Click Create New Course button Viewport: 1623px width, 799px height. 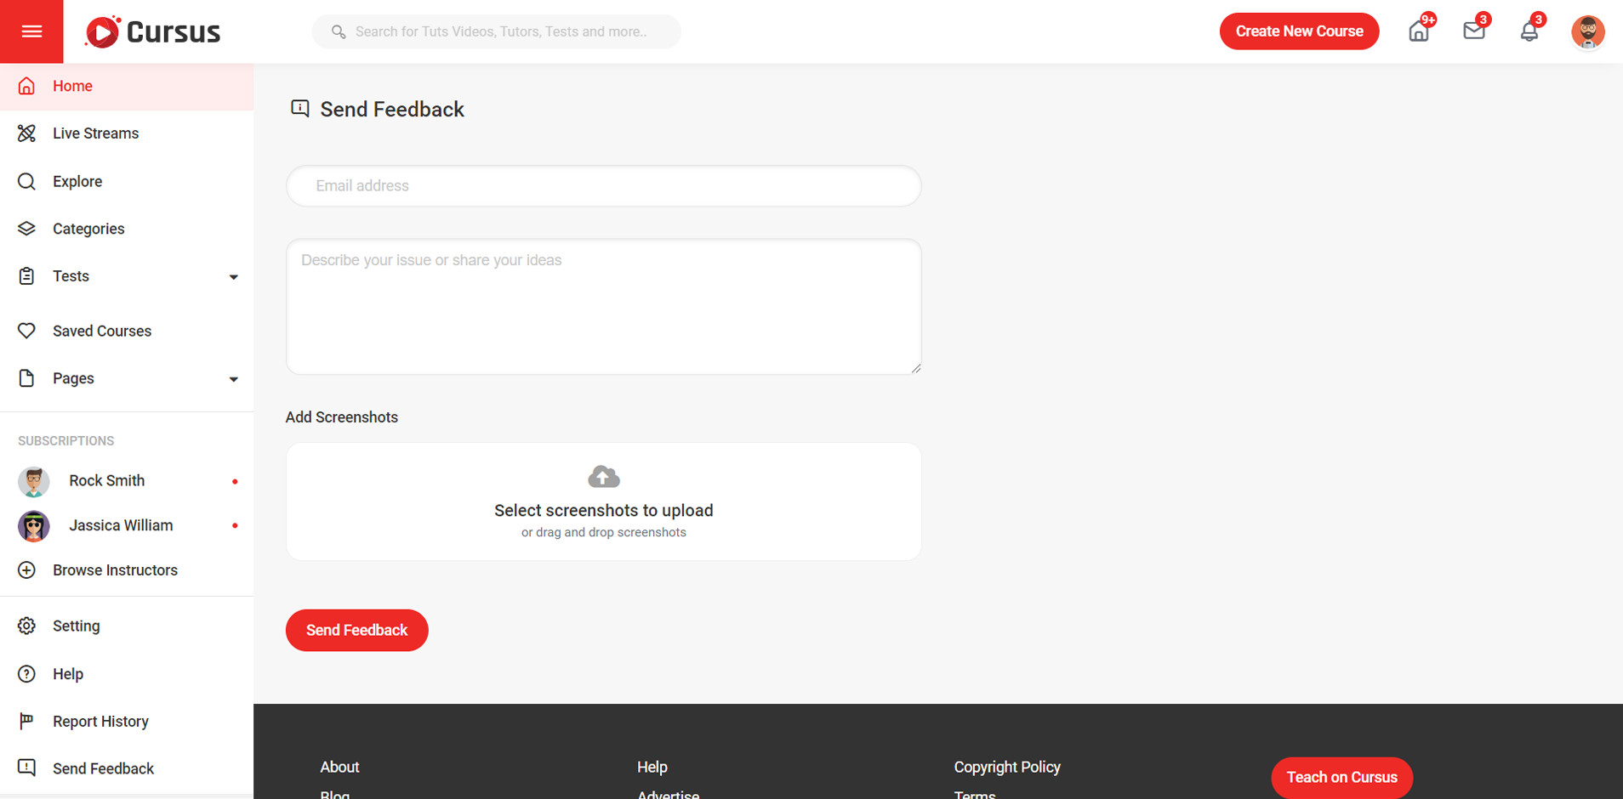coord(1298,31)
